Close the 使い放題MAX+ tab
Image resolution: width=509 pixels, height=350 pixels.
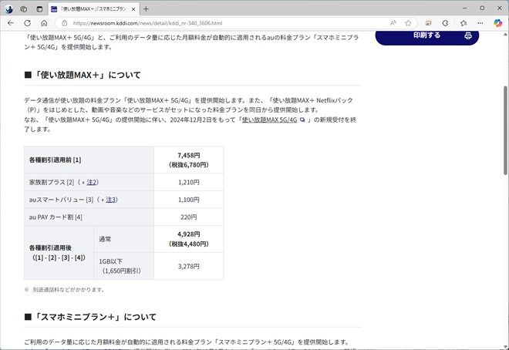click(133, 9)
